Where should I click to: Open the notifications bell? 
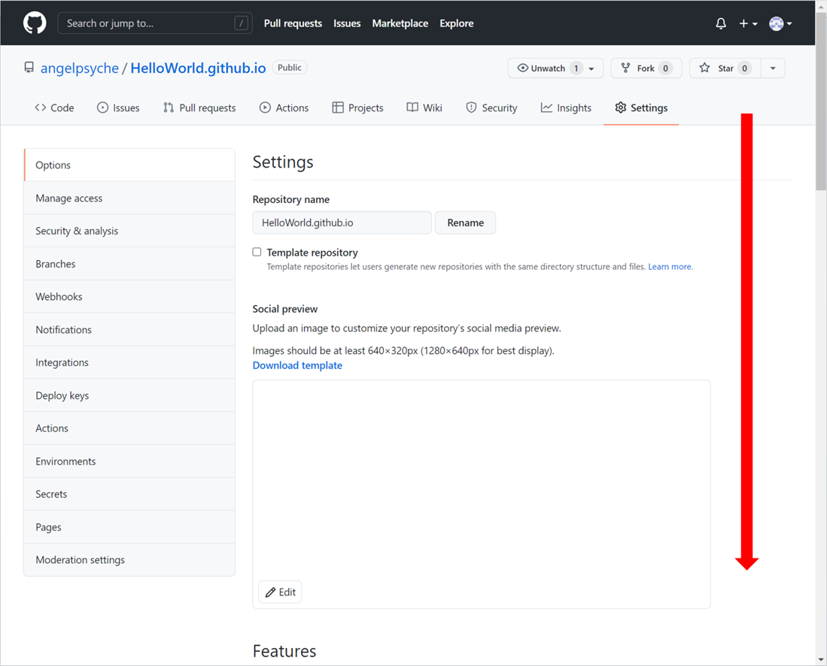(x=720, y=23)
